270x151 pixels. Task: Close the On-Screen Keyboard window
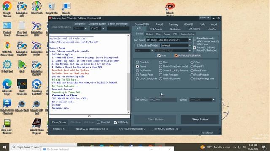[x=170, y=149]
